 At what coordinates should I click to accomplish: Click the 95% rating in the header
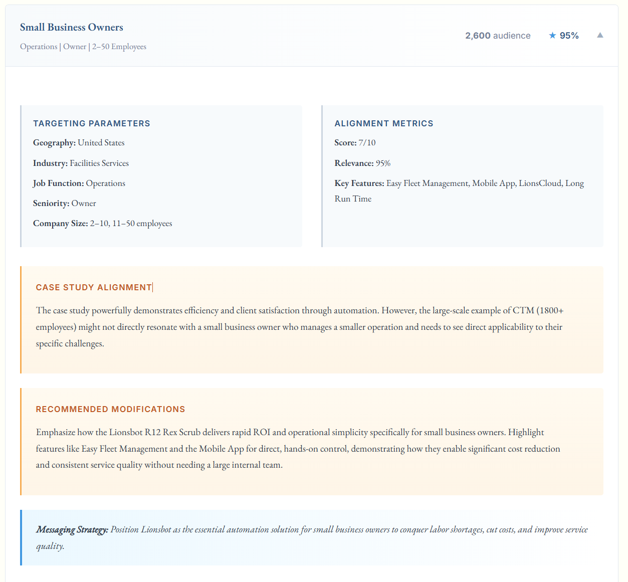coord(569,36)
